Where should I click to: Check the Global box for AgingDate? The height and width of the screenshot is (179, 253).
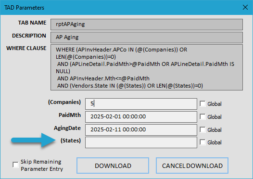(202, 129)
